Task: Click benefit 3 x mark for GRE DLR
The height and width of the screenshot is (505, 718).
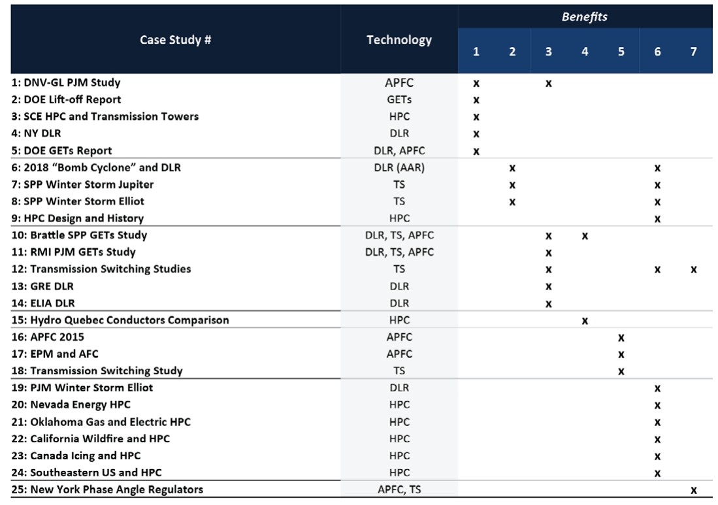Action: [548, 287]
